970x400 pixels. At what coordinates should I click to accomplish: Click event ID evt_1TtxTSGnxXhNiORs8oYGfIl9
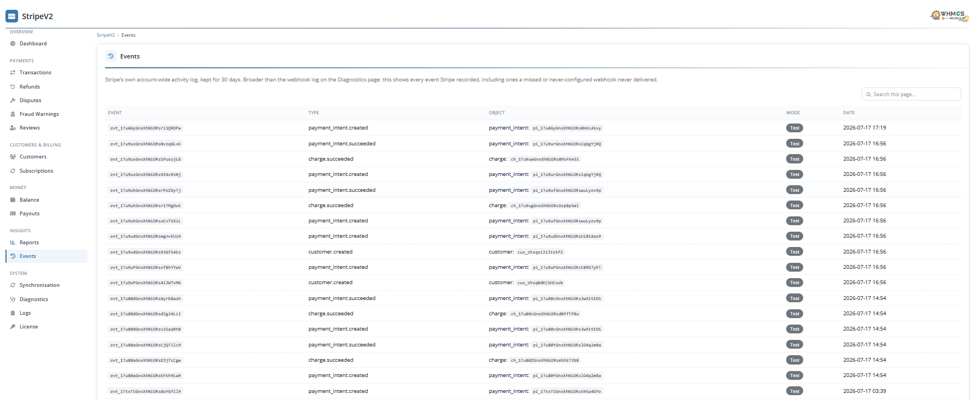[146, 391]
